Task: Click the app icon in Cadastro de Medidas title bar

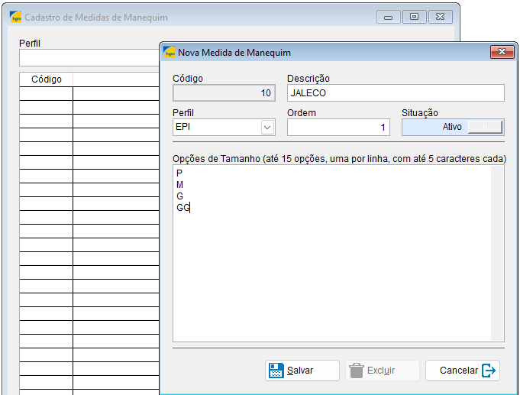Action: (x=16, y=17)
